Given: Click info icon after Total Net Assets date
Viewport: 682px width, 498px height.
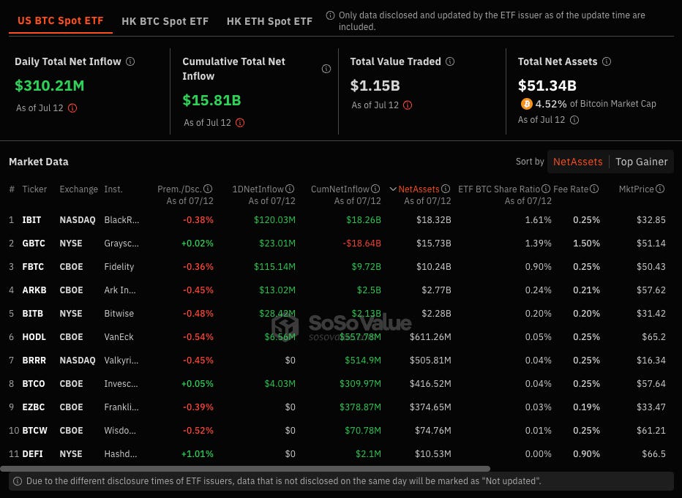Looking at the screenshot, I should [574, 119].
